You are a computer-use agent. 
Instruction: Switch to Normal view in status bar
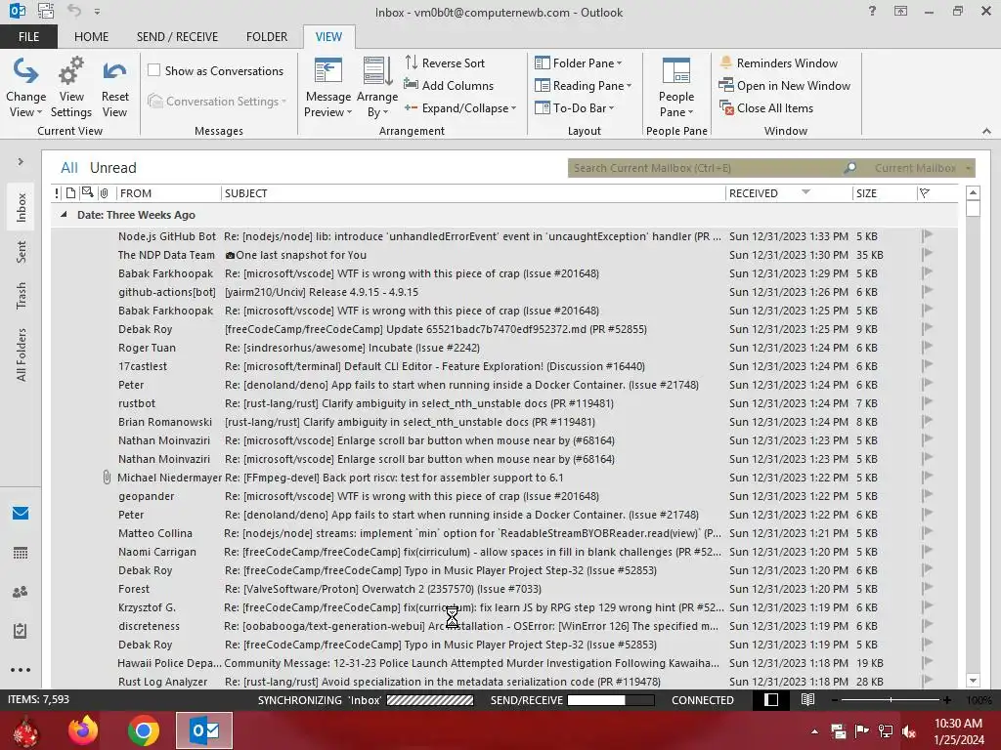click(771, 699)
